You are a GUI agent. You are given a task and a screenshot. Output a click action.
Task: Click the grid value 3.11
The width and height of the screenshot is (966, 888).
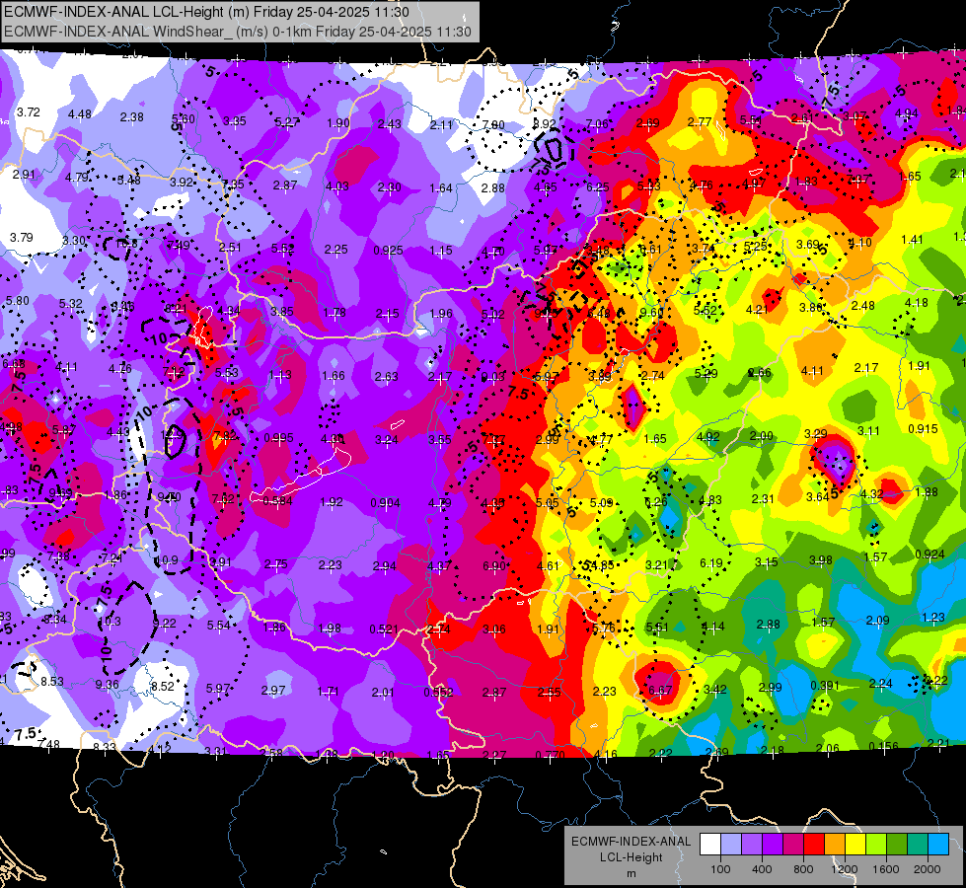868,431
